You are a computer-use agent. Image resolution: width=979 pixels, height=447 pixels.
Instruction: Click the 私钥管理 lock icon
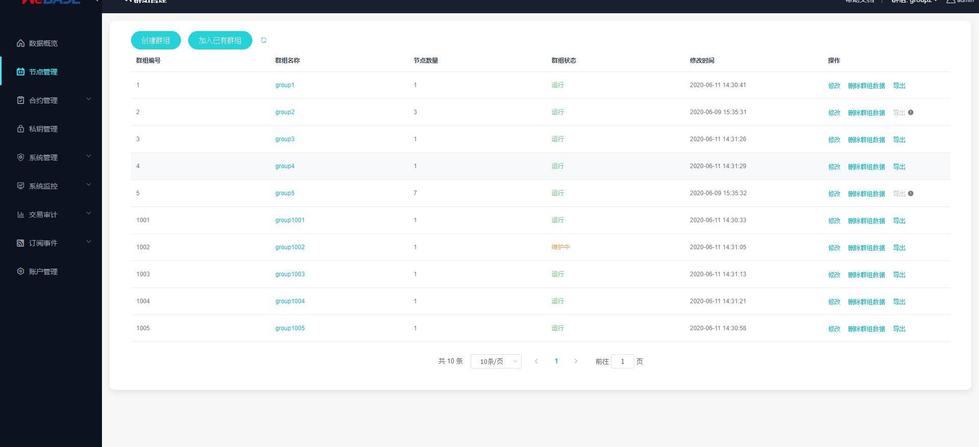(20, 129)
